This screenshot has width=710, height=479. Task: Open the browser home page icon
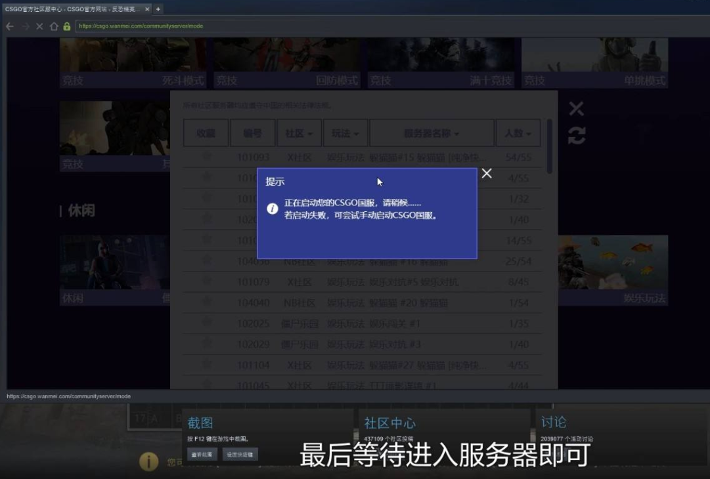click(x=54, y=26)
